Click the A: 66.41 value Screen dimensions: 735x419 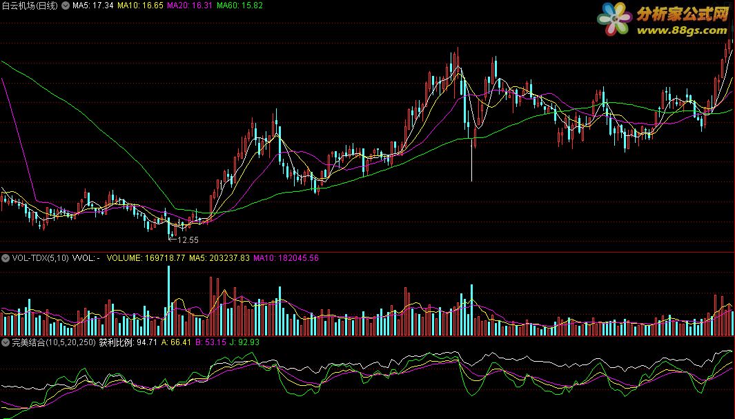[176, 342]
